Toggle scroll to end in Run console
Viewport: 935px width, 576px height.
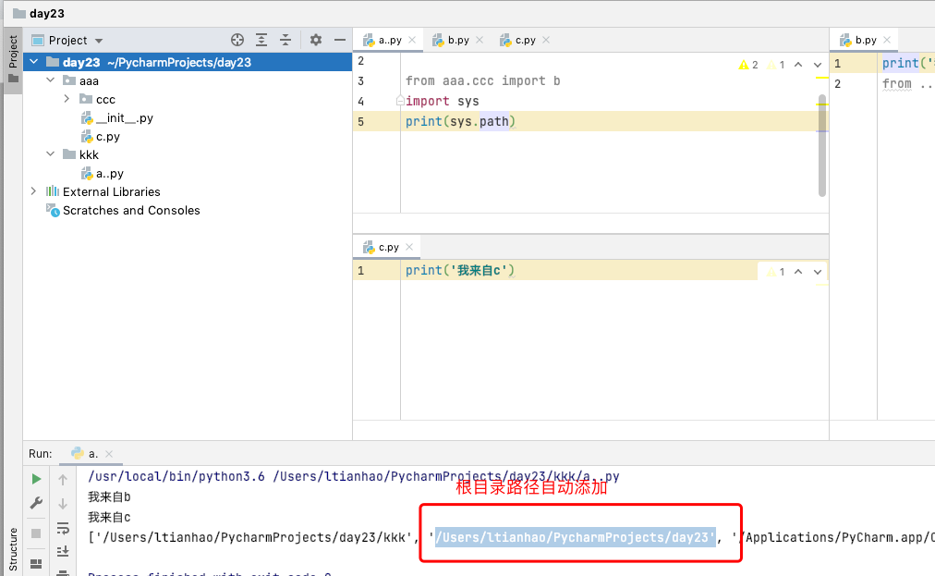(63, 551)
